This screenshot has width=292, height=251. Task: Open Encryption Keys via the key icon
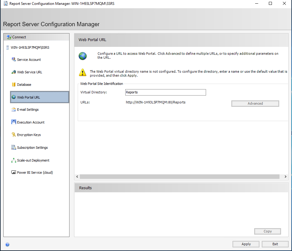(13, 134)
